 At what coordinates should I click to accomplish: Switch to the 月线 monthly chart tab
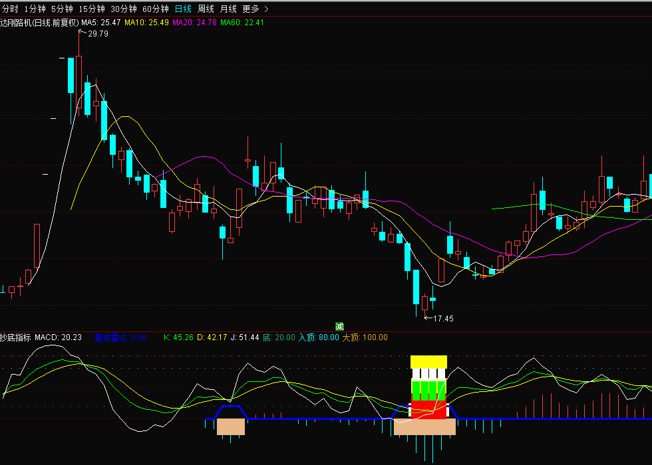point(228,9)
